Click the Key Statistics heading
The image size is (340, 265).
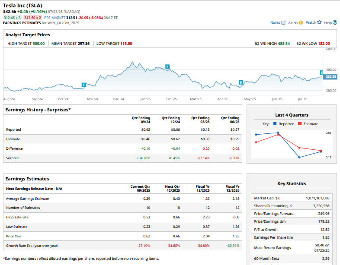pyautogui.click(x=292, y=184)
